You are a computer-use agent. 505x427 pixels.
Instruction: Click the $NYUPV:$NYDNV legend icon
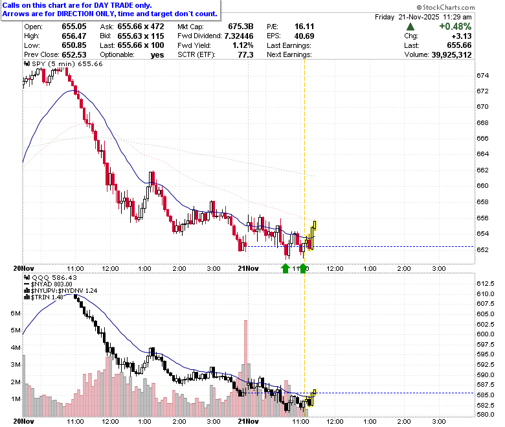(27, 291)
